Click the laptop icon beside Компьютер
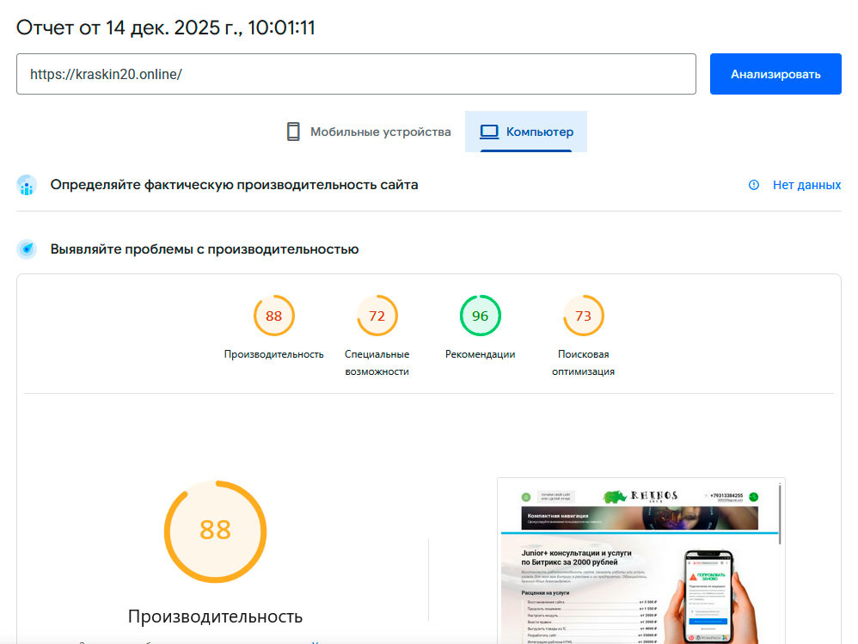The width and height of the screenshot is (858, 644). pos(489,132)
